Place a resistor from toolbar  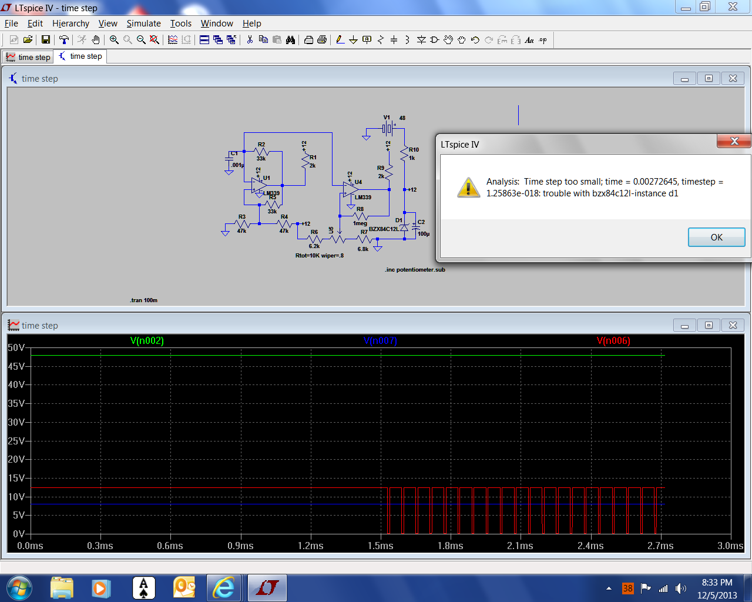tap(381, 40)
